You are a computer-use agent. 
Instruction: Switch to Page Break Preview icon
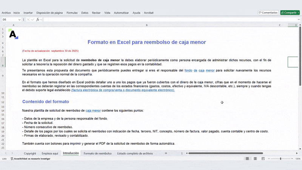click(x=262, y=159)
